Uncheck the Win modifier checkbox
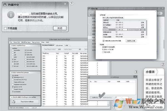Screen dimensions: 167x111 [x=13, y=59]
